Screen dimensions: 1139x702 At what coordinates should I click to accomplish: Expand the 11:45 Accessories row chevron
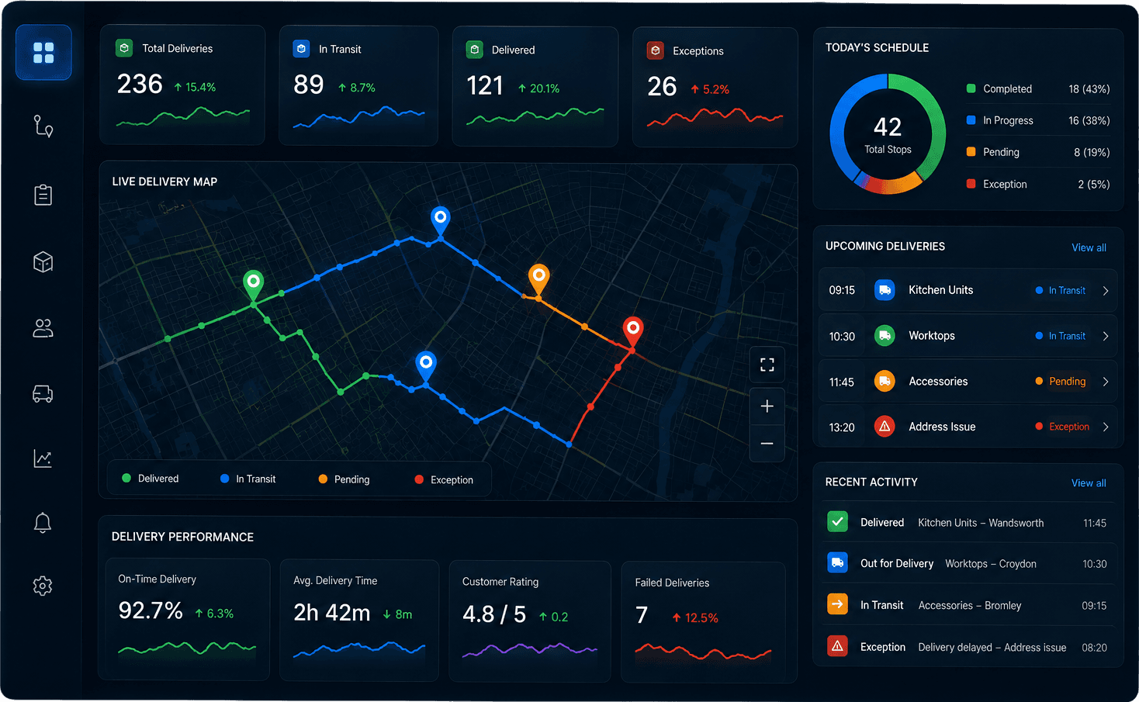coord(1106,382)
